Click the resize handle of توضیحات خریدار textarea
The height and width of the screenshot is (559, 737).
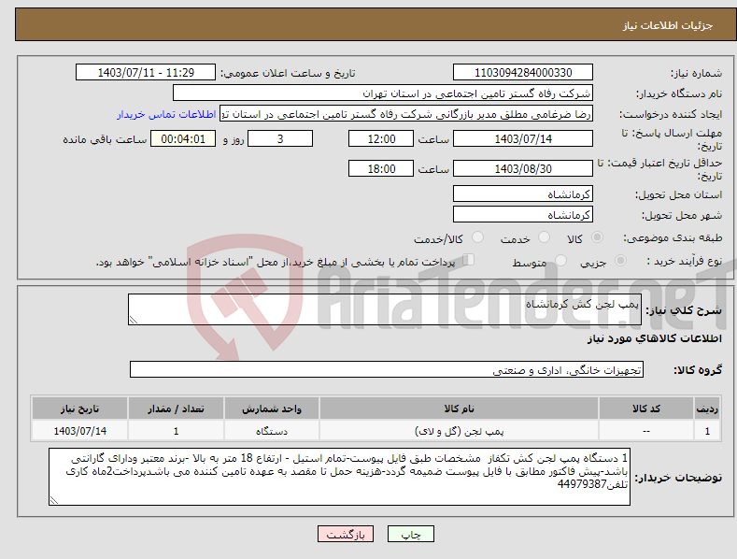[54, 500]
